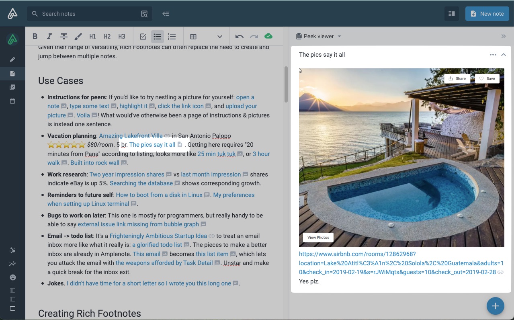514x320 pixels.
Task: Open the graph view sidebar icon
Action: (12, 264)
